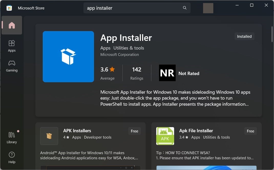The image size is (274, 170).
Task: Click the NR rating badge
Action: coord(167,73)
